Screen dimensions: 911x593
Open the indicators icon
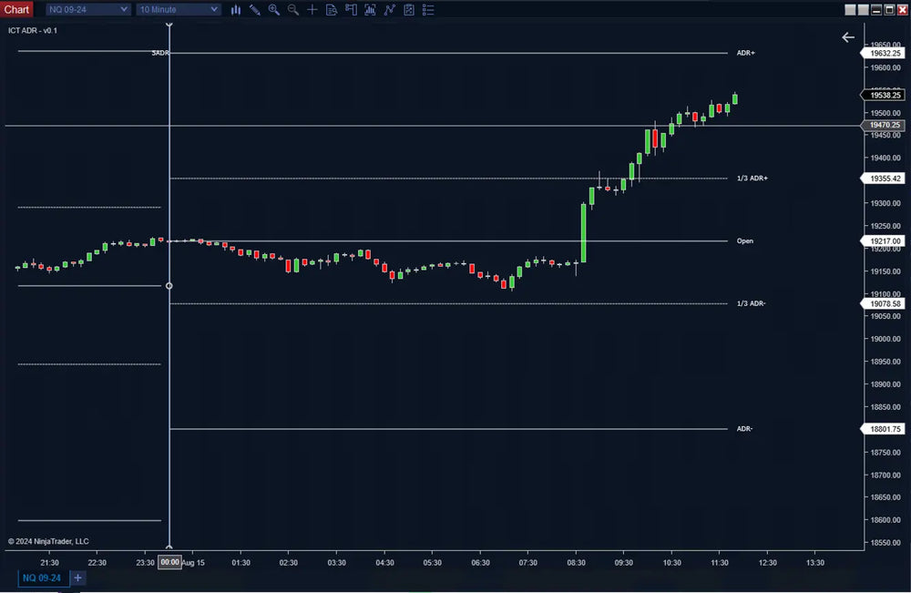(390, 9)
